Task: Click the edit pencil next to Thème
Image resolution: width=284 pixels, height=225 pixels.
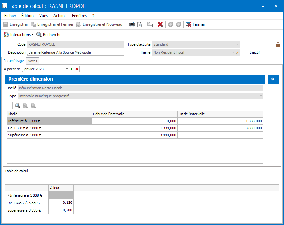Action: 238,52
